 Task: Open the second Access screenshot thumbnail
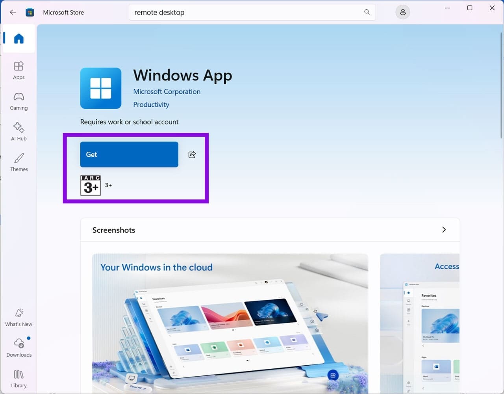(x=420, y=323)
